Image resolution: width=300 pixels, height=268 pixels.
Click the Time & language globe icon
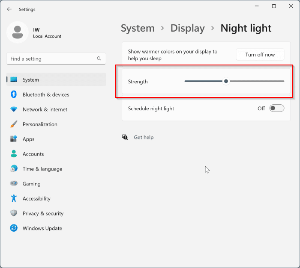click(14, 168)
